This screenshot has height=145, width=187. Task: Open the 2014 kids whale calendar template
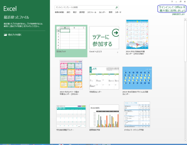(x=137, y=34)
